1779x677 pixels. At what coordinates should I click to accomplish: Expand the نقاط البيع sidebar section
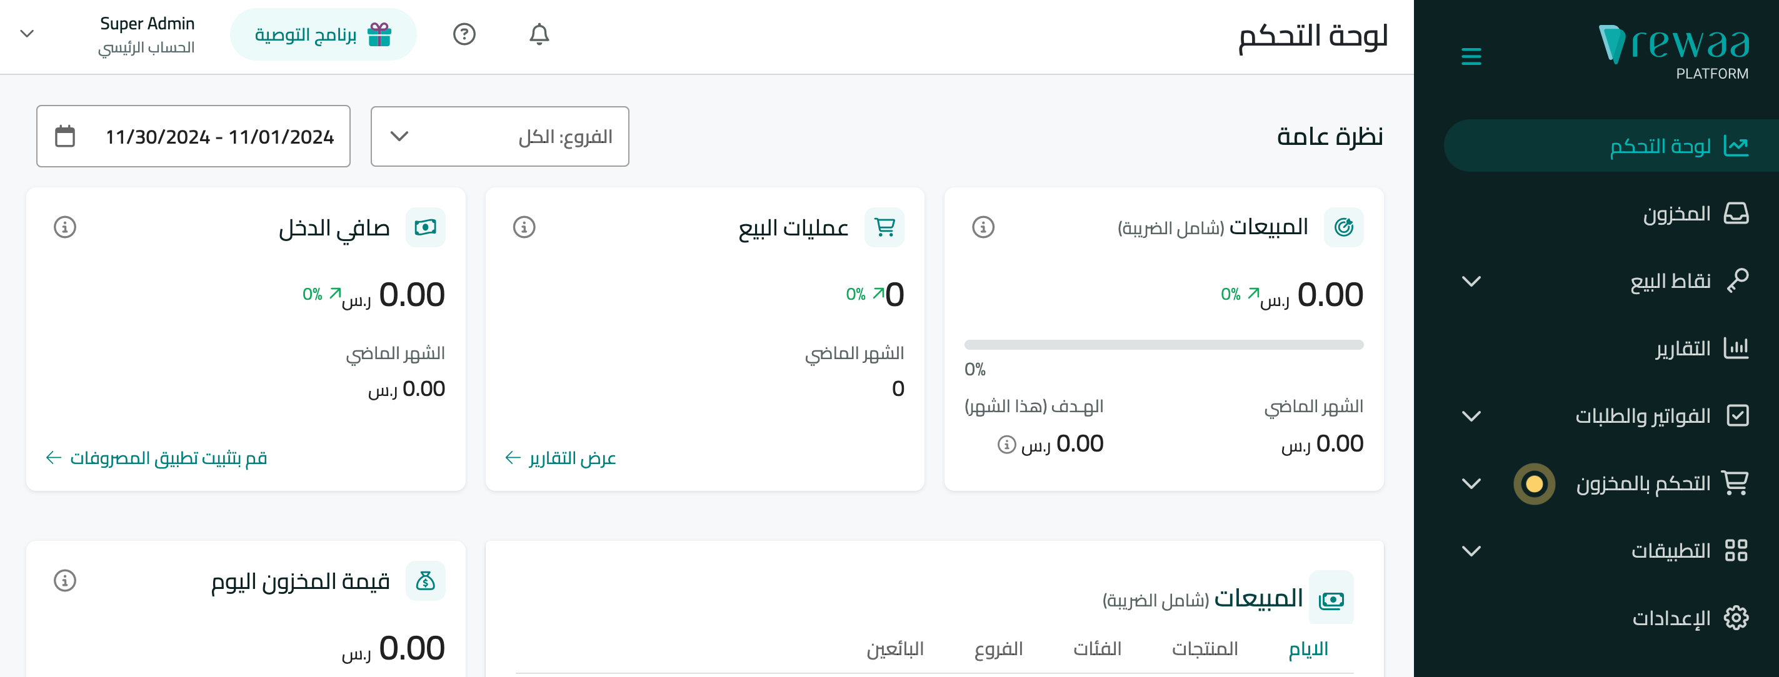coord(1471,281)
